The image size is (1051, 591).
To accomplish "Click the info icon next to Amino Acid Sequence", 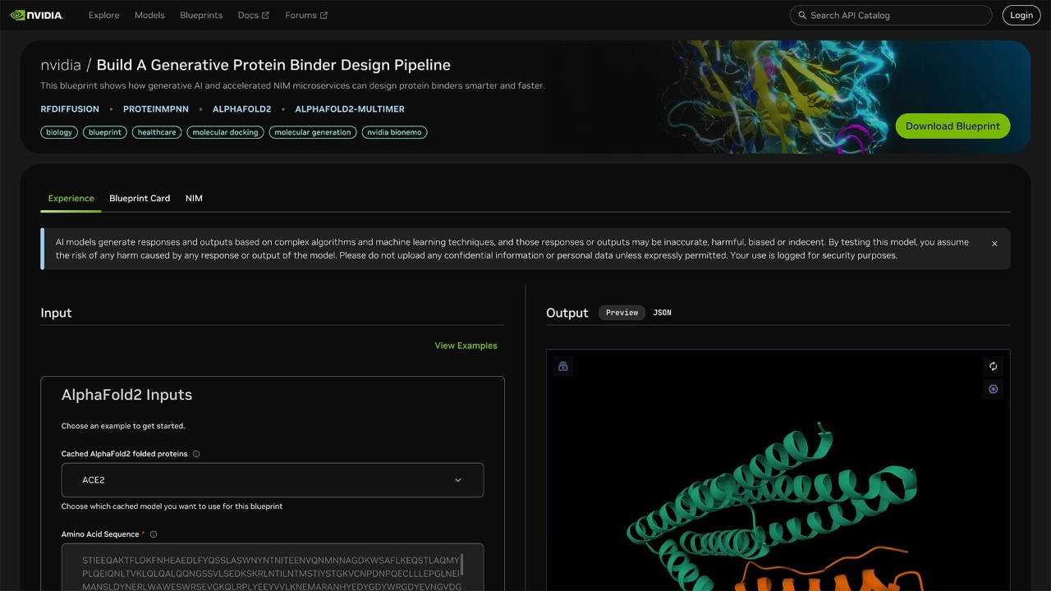I will 153,534.
